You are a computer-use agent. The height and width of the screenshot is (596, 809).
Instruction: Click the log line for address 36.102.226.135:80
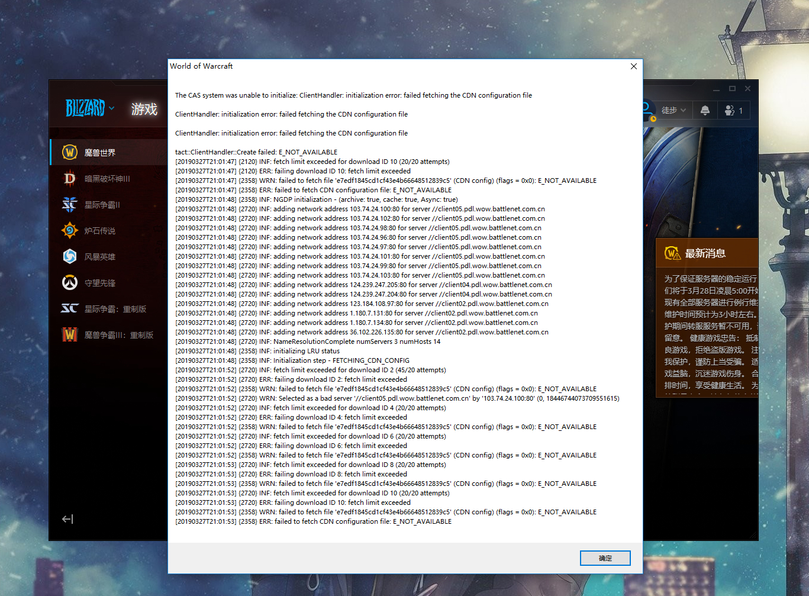[362, 332]
